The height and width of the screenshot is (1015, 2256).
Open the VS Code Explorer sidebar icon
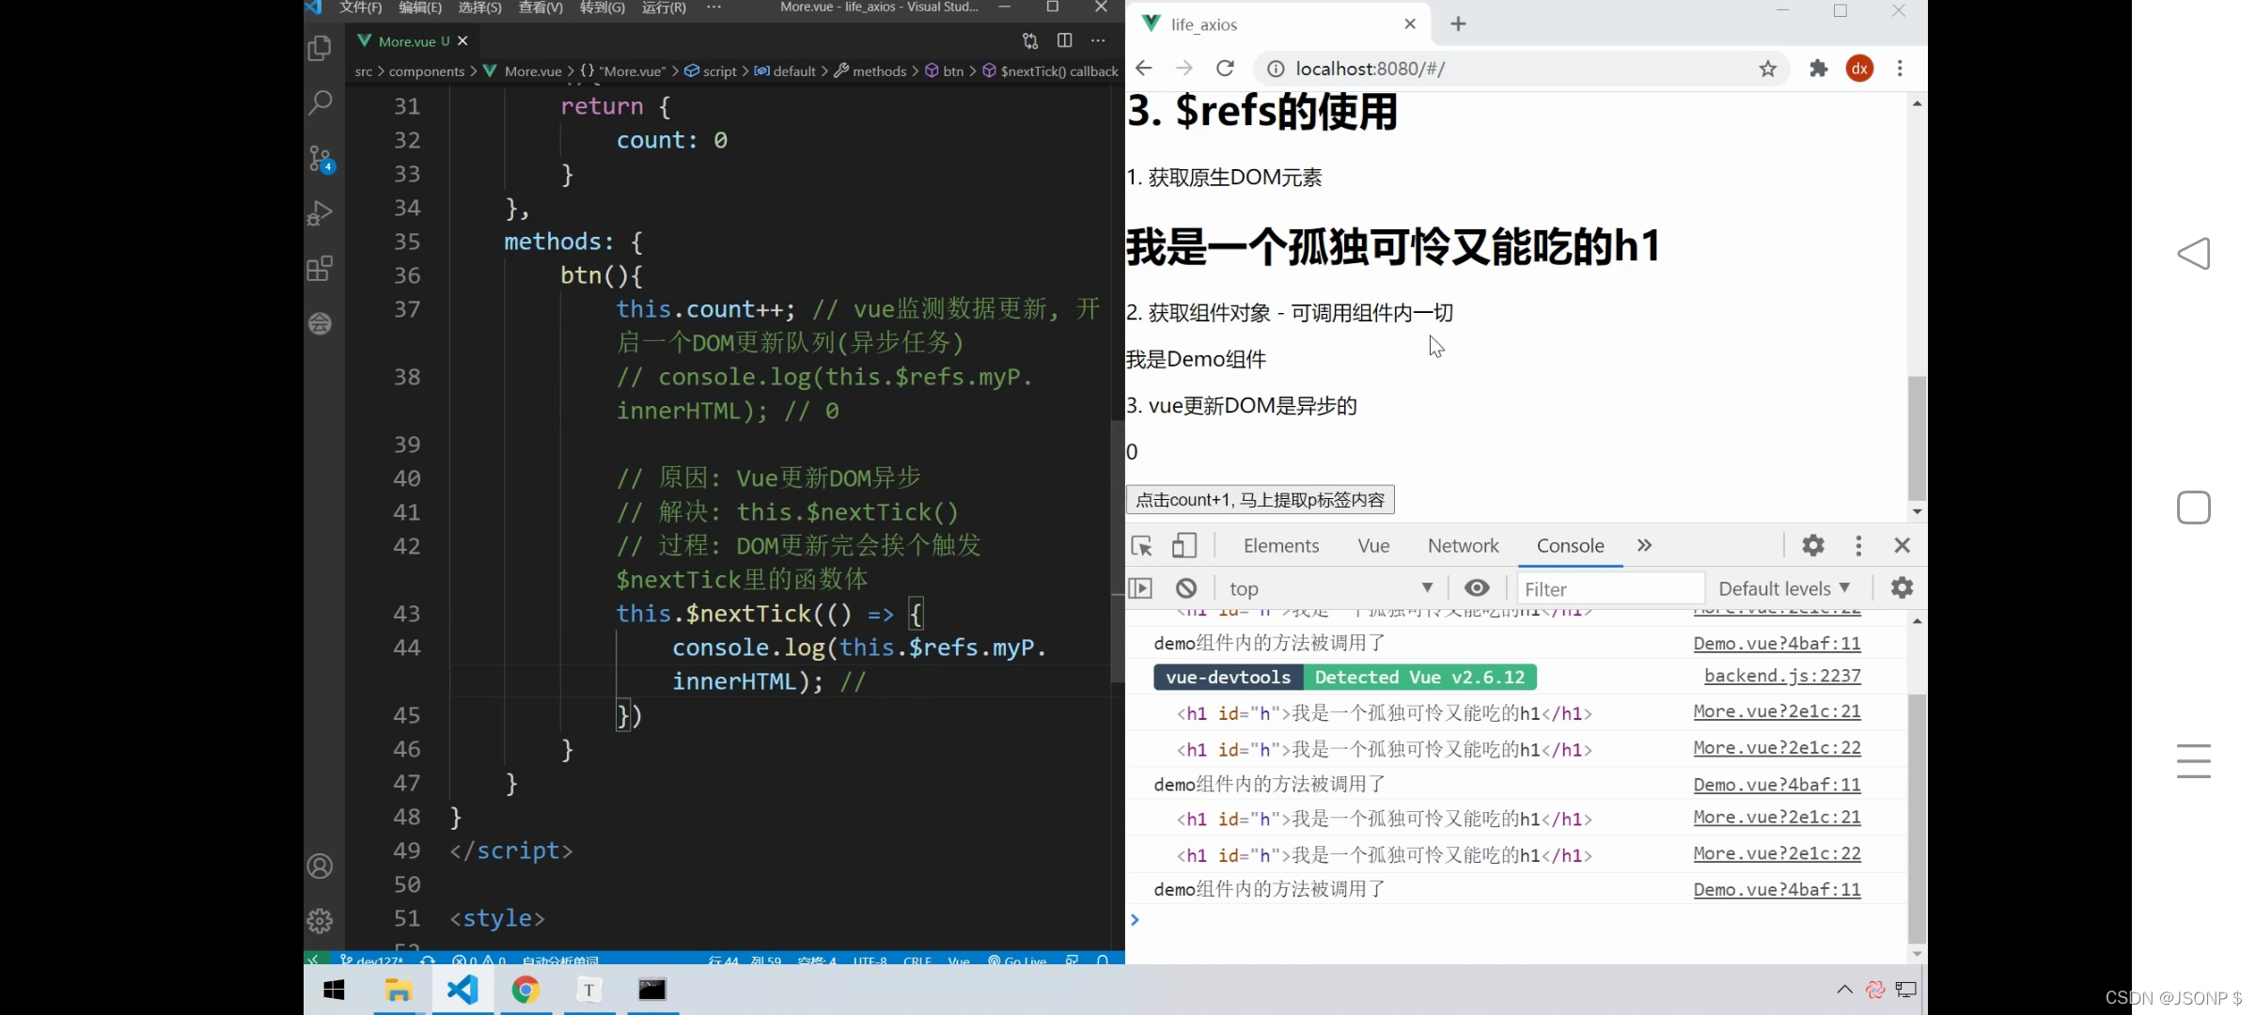(x=320, y=47)
